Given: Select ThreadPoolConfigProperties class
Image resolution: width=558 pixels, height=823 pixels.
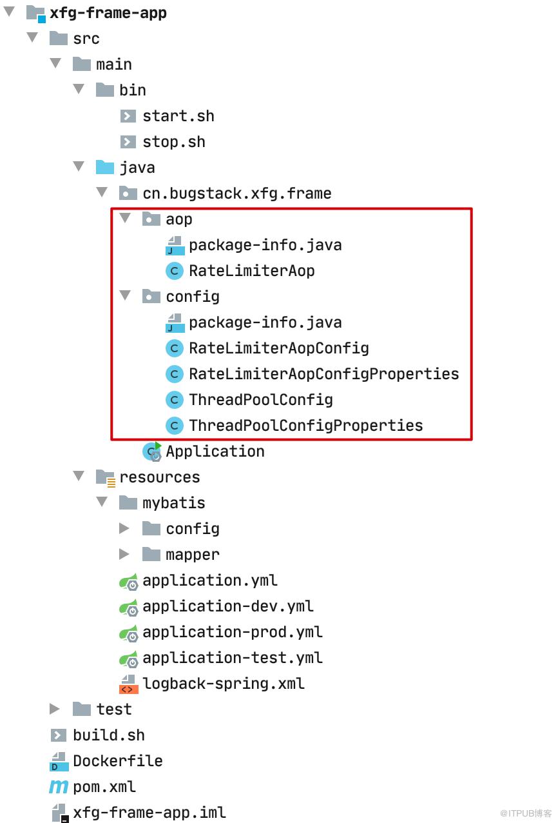Looking at the screenshot, I should [x=306, y=426].
